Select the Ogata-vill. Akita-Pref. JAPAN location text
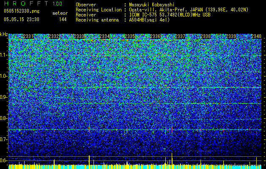This screenshot has height=169, width=266. tap(189, 10)
